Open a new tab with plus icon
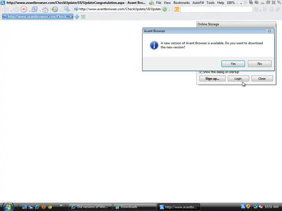 [77, 17]
